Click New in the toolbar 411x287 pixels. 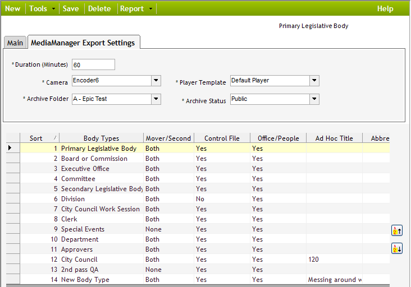click(x=12, y=8)
